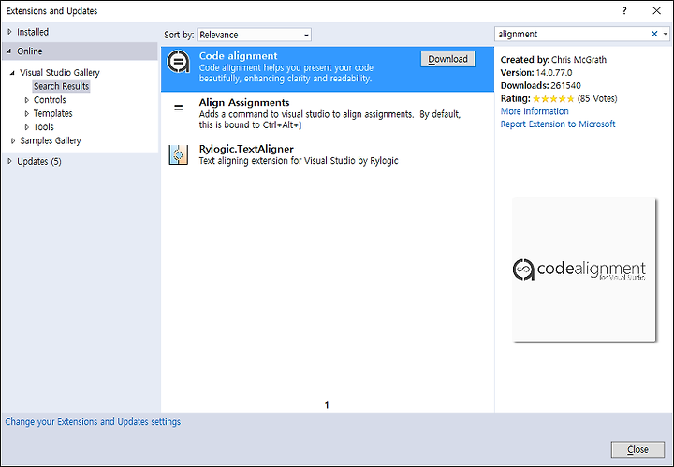Image resolution: width=674 pixels, height=467 pixels.
Task: Clear the search box with the X icon
Action: [x=654, y=34]
